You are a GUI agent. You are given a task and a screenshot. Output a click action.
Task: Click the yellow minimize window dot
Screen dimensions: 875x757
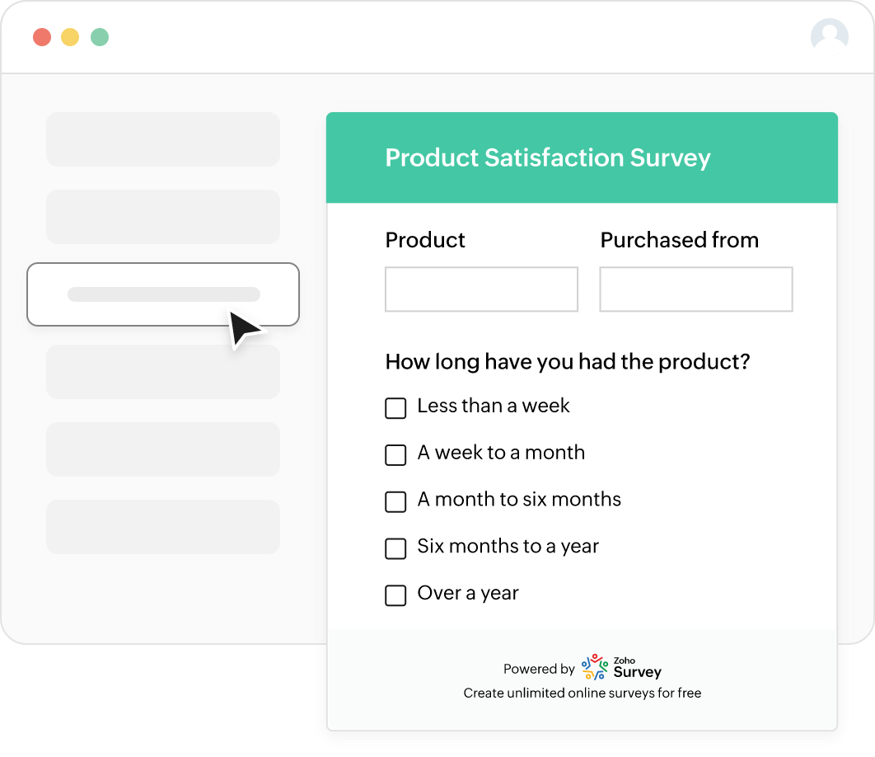pyautogui.click(x=70, y=37)
